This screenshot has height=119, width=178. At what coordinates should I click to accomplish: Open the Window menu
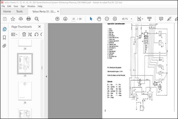(x=31, y=6)
